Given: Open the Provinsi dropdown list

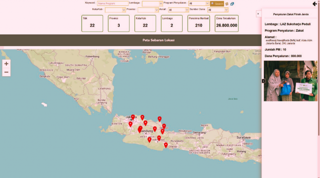Looking at the screenshot, I should (148, 10).
